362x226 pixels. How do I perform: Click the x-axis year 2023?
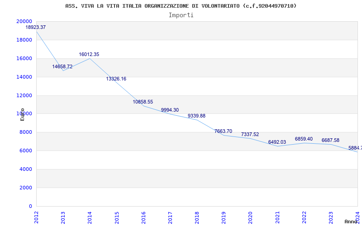[x=331, y=217]
